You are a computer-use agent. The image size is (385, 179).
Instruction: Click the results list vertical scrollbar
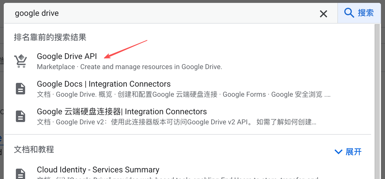377,101
